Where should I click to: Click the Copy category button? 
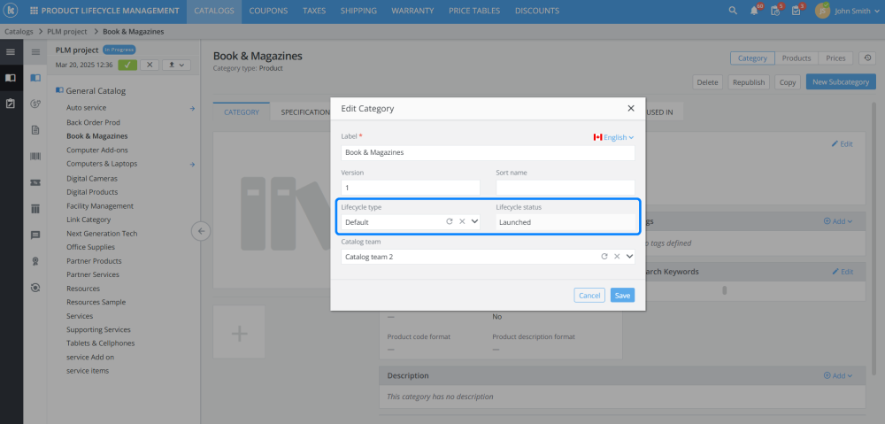[788, 81]
